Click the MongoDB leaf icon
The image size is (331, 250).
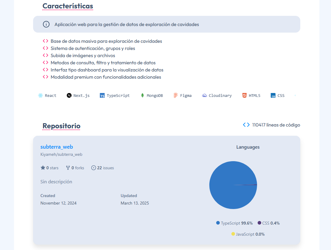[x=143, y=95]
